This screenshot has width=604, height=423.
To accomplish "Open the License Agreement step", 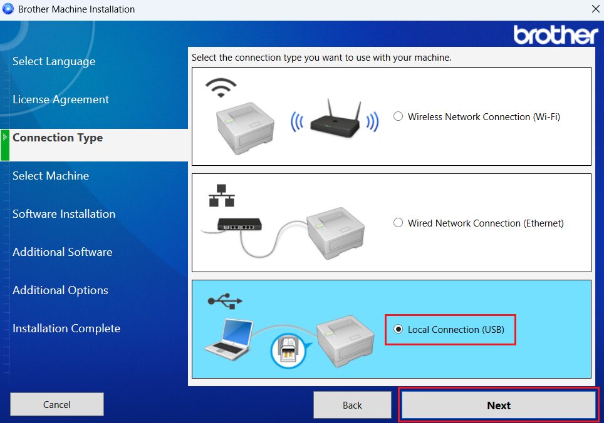I will click(x=61, y=99).
